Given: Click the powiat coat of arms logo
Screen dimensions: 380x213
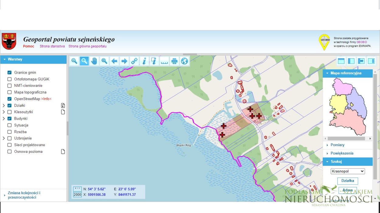Looking at the screenshot, I should coord(9,41).
